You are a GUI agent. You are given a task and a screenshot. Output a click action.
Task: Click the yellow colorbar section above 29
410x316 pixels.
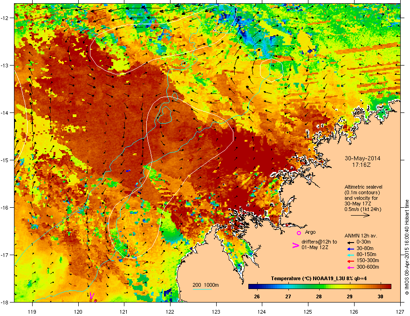click(349, 287)
